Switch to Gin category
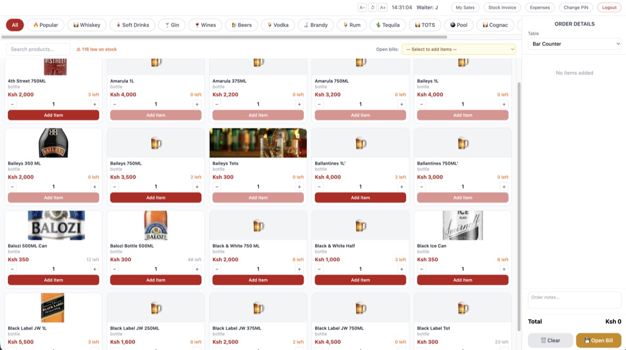This screenshot has width=626, height=350. [172, 25]
